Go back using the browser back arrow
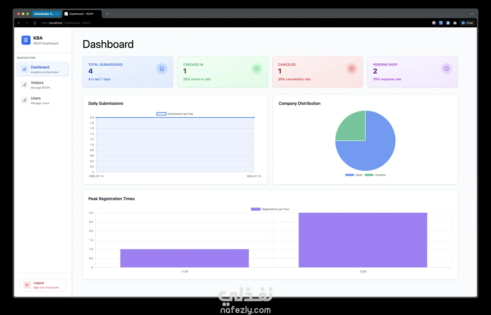The height and width of the screenshot is (315, 491). [x=19, y=23]
